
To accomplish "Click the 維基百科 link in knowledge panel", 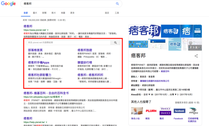I will coord(165,71).
